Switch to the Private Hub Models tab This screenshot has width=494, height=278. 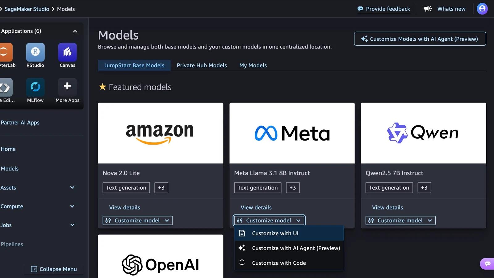click(202, 65)
